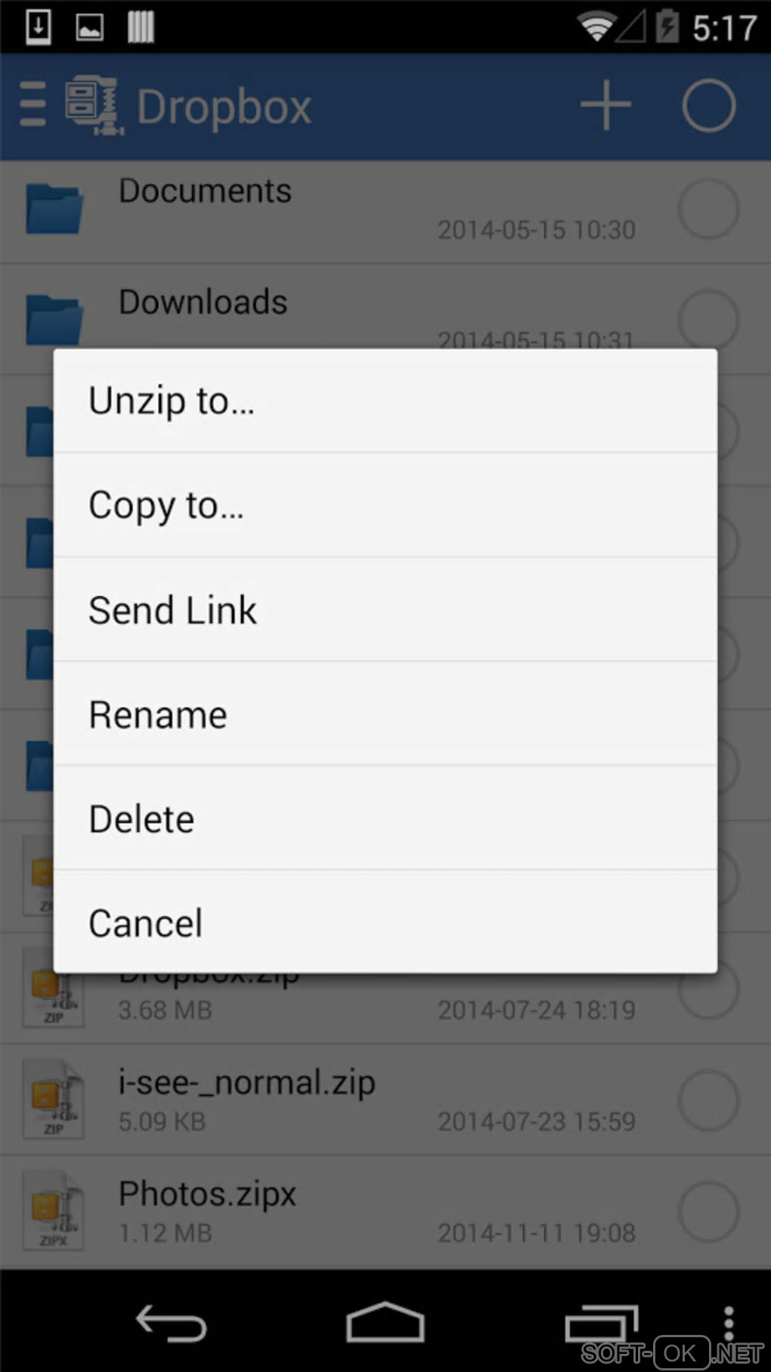The height and width of the screenshot is (1372, 771).
Task: Tap the Android home navigation button
Action: [385, 1322]
